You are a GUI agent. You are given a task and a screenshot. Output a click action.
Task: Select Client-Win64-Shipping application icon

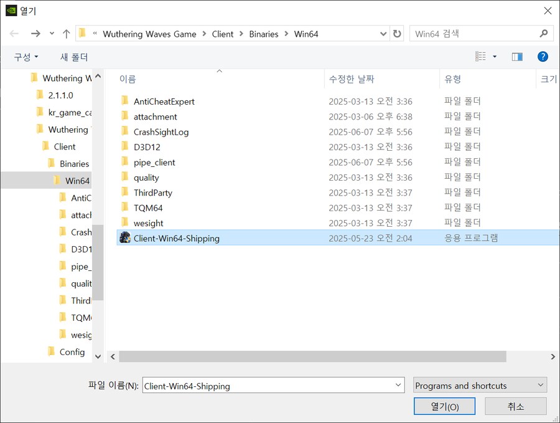pyautogui.click(x=125, y=237)
